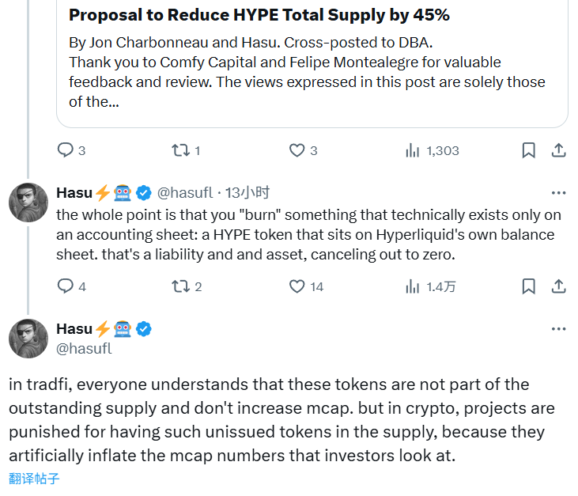This screenshot has width=578, height=496.
Task: Open the @hasufl handle on 13小时 tweet
Action: 185,192
